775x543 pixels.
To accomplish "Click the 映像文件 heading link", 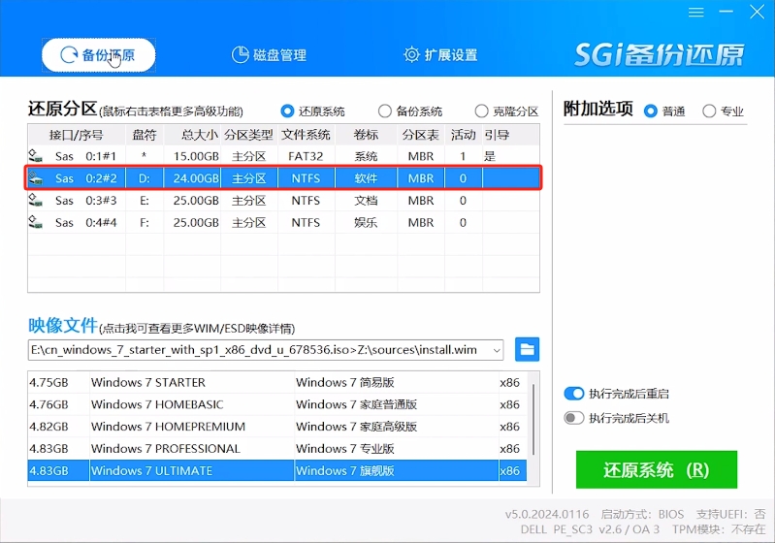I will coord(63,325).
